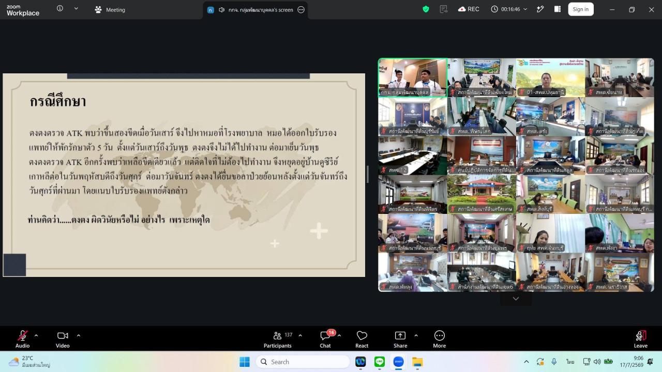Image resolution: width=662 pixels, height=372 pixels.
Task: Click the system tray volume icon
Action: coord(597,362)
